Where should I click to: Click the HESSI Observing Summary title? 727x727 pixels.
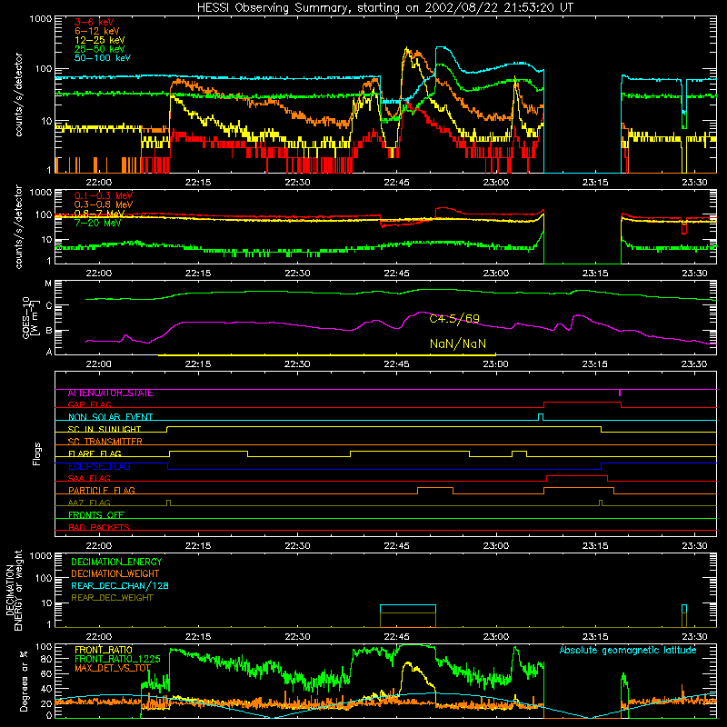[x=385, y=8]
